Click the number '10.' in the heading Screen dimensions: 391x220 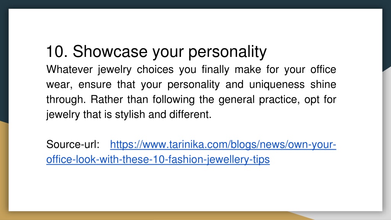[57, 52]
